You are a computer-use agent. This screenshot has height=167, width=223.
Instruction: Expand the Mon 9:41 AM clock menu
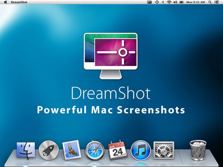(196, 2)
